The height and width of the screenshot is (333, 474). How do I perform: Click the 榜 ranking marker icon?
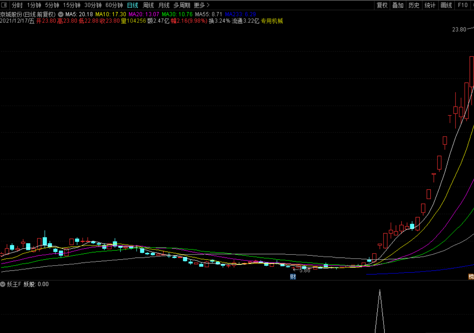(x=471, y=277)
